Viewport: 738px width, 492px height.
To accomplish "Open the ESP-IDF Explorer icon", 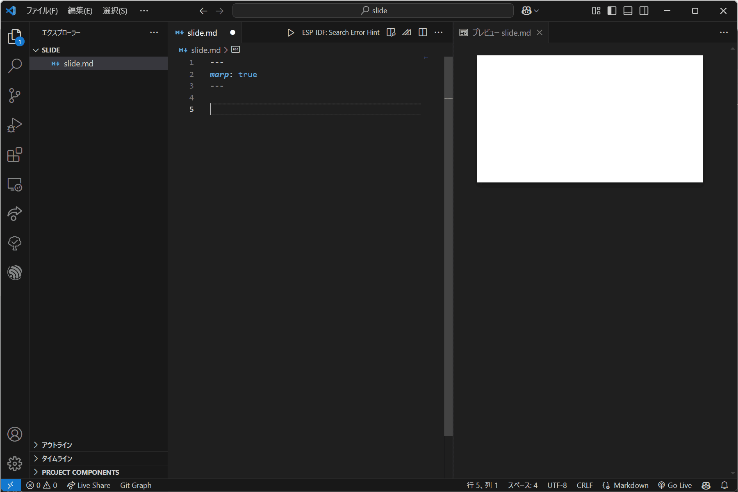I will coord(15,273).
